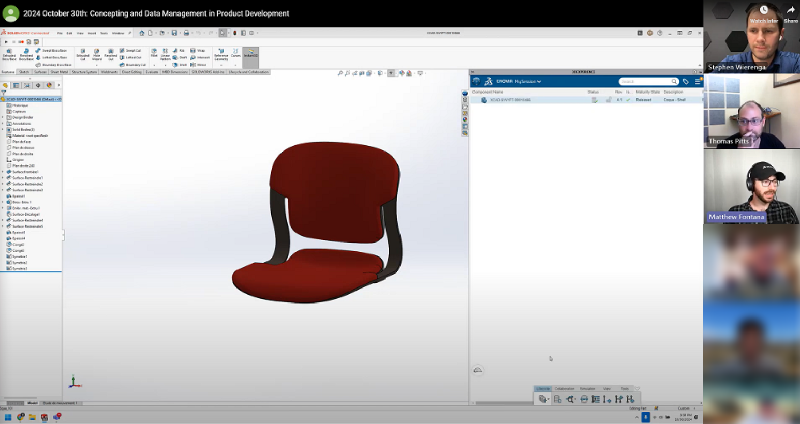
Task: Select Congé2 in the feature tree
Action: tap(16, 245)
